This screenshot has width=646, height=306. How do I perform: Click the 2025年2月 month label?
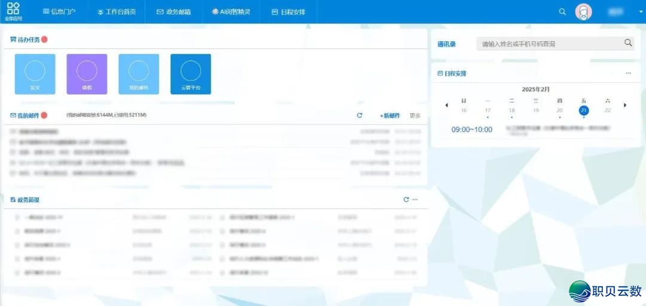point(536,89)
